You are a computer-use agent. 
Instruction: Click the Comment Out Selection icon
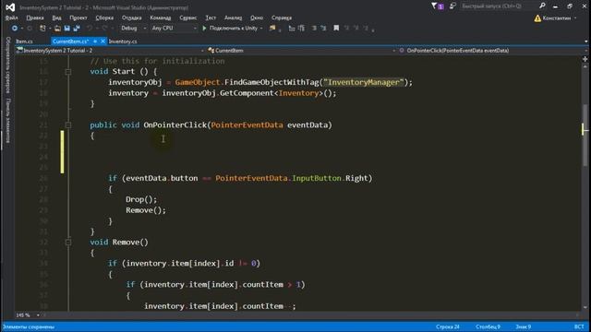coord(314,29)
